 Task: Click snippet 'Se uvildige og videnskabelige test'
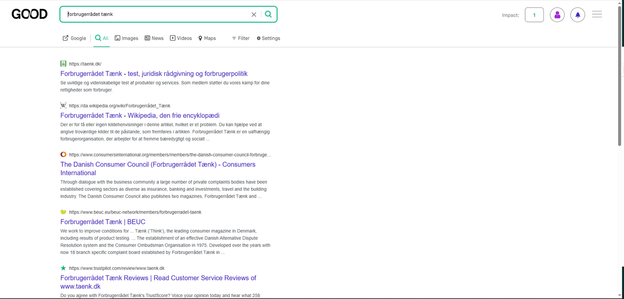point(165,86)
